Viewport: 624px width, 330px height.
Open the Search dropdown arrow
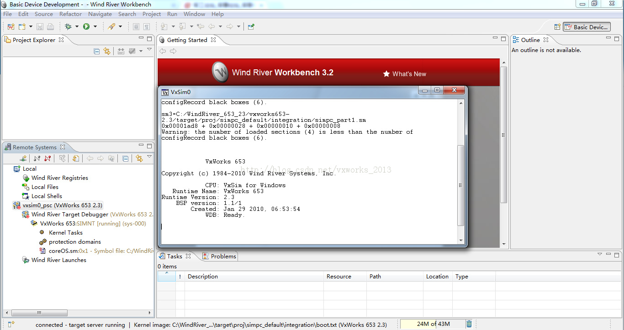tap(120, 26)
